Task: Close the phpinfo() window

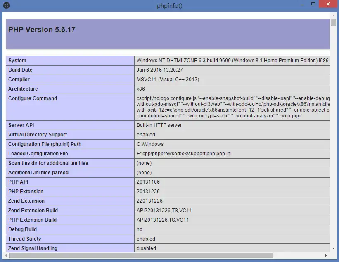Action: 328,4
